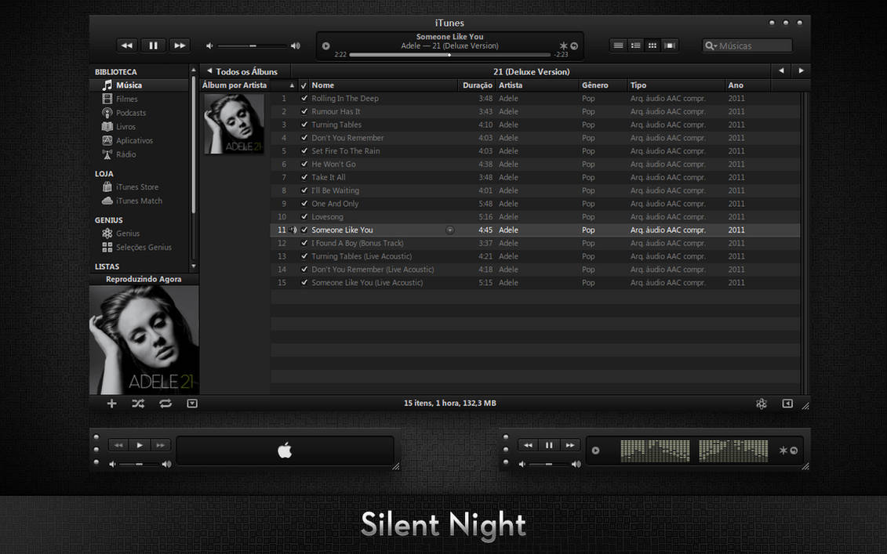Open the search options magnifier dropdown
887x554 pixels.
point(711,45)
